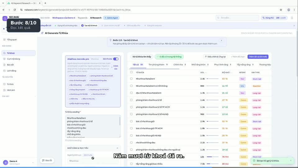The height and width of the screenshot is (168, 298).
Task: Check bác sĩ nha khoa giỏi Hà Nội
Action: pyautogui.click(x=131, y=135)
